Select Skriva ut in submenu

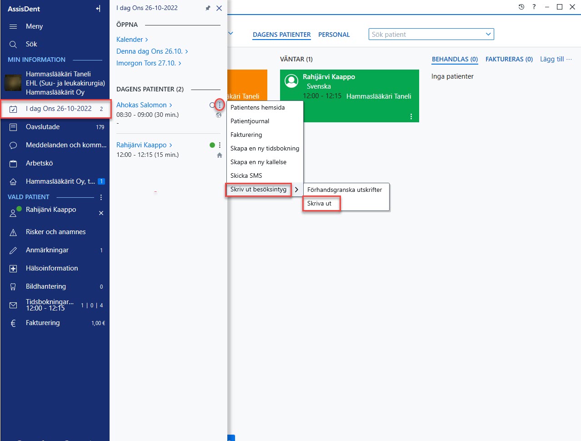tap(319, 203)
